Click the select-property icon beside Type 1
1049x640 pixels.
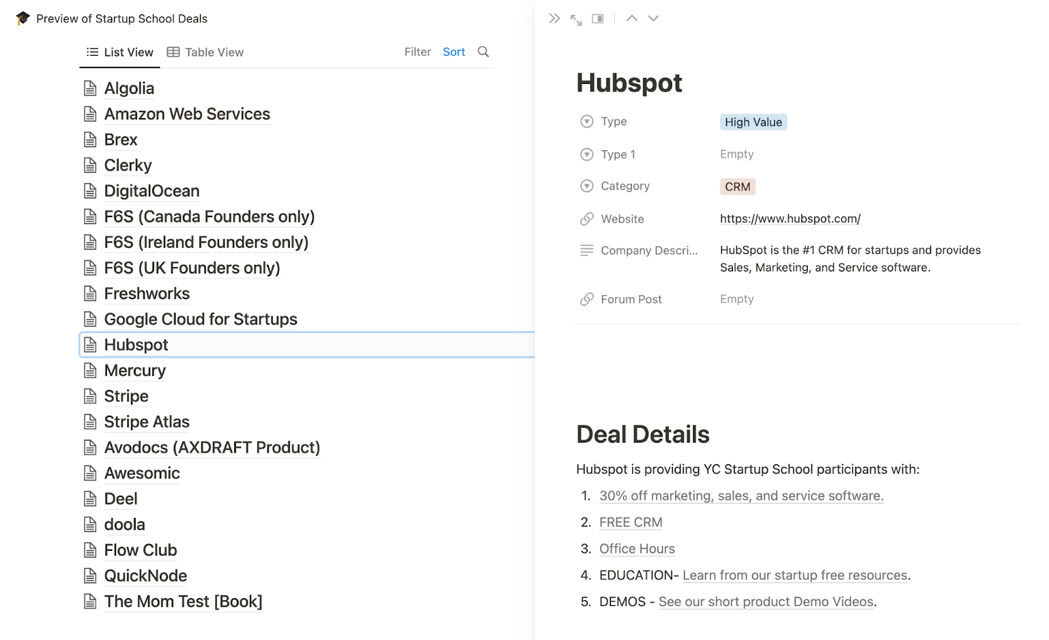587,154
